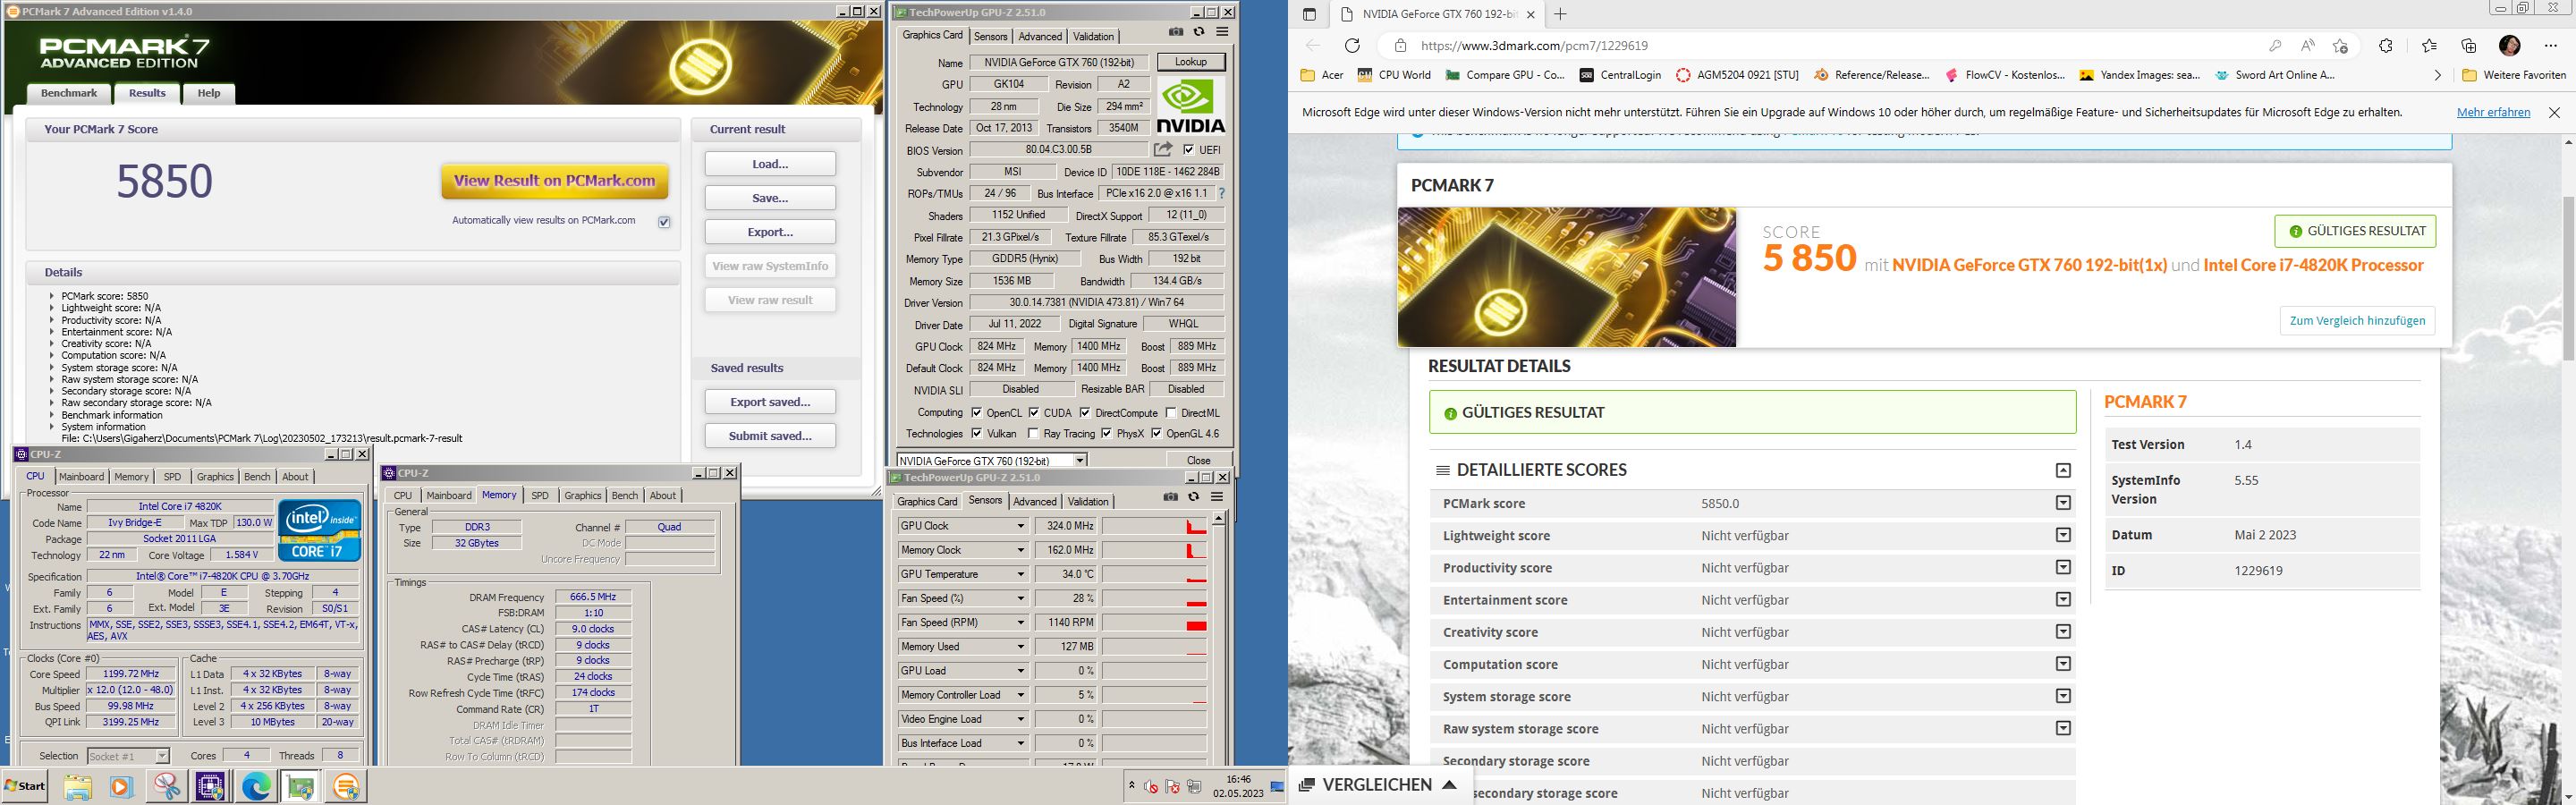Expand the Lightweight score row on webpage
This screenshot has width=2576, height=805.
click(2063, 535)
